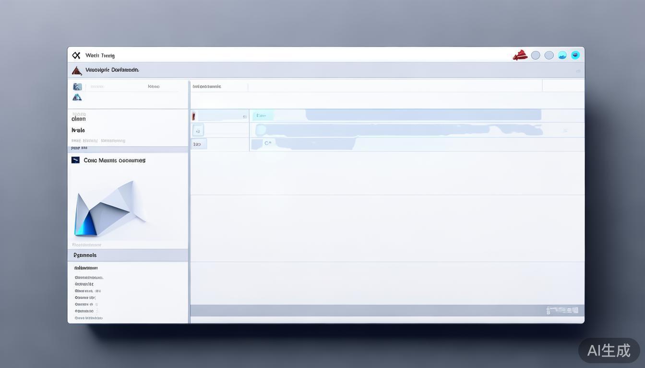645x368 pixels.
Task: Click the cyan wave circle icon
Action: pyautogui.click(x=562, y=55)
